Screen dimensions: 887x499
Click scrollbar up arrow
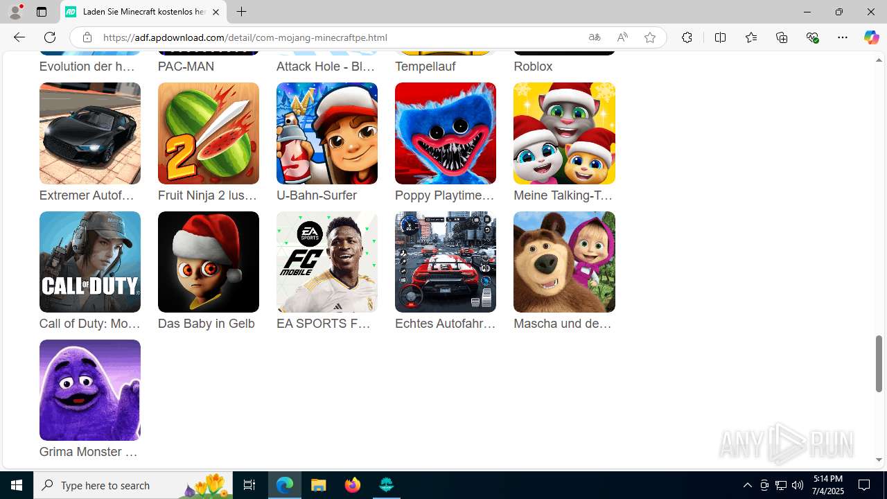click(x=879, y=60)
